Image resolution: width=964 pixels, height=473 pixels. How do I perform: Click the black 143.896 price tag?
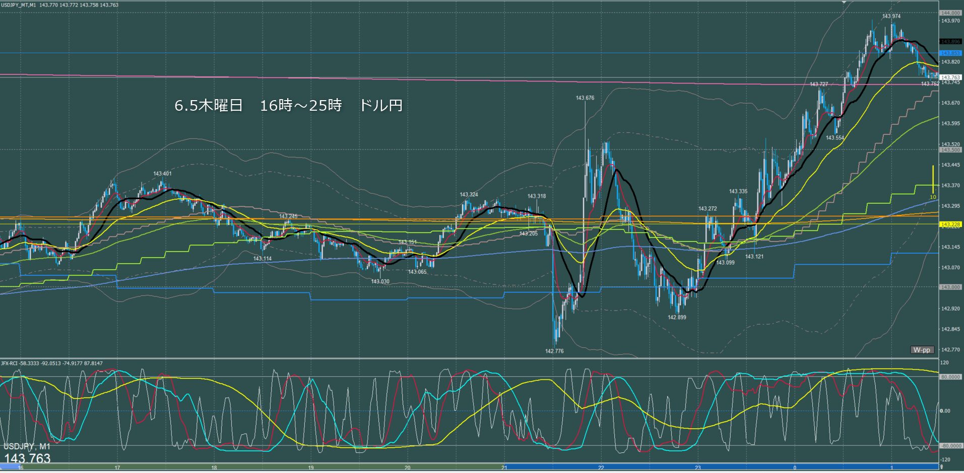[x=950, y=42]
